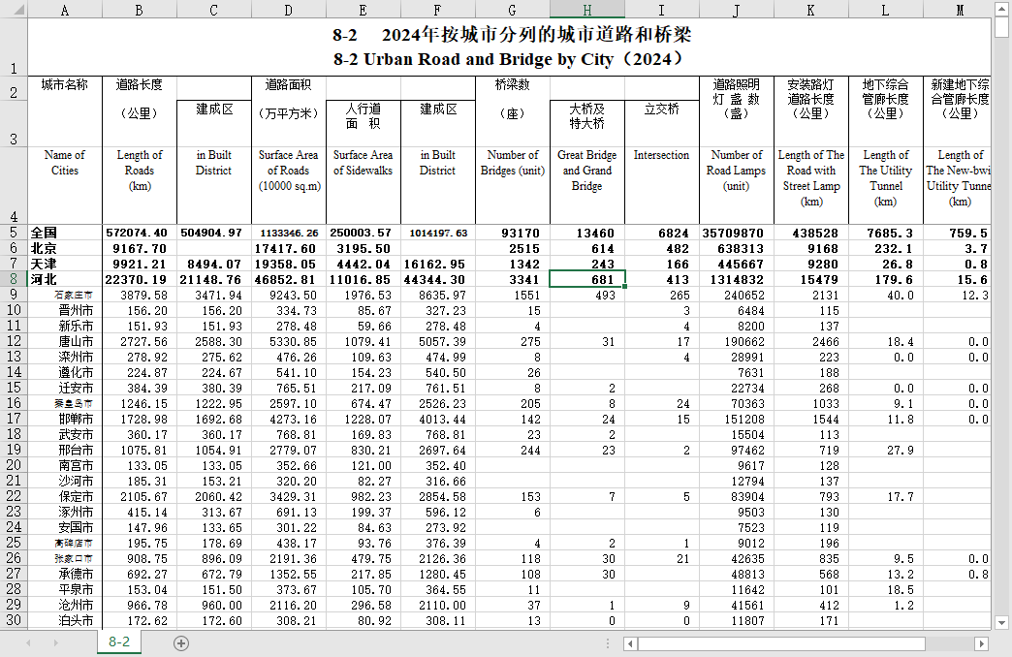The height and width of the screenshot is (657, 1012).
Task: Click 'Surface Area of Sidewalks' header cell
Action: coord(364,186)
